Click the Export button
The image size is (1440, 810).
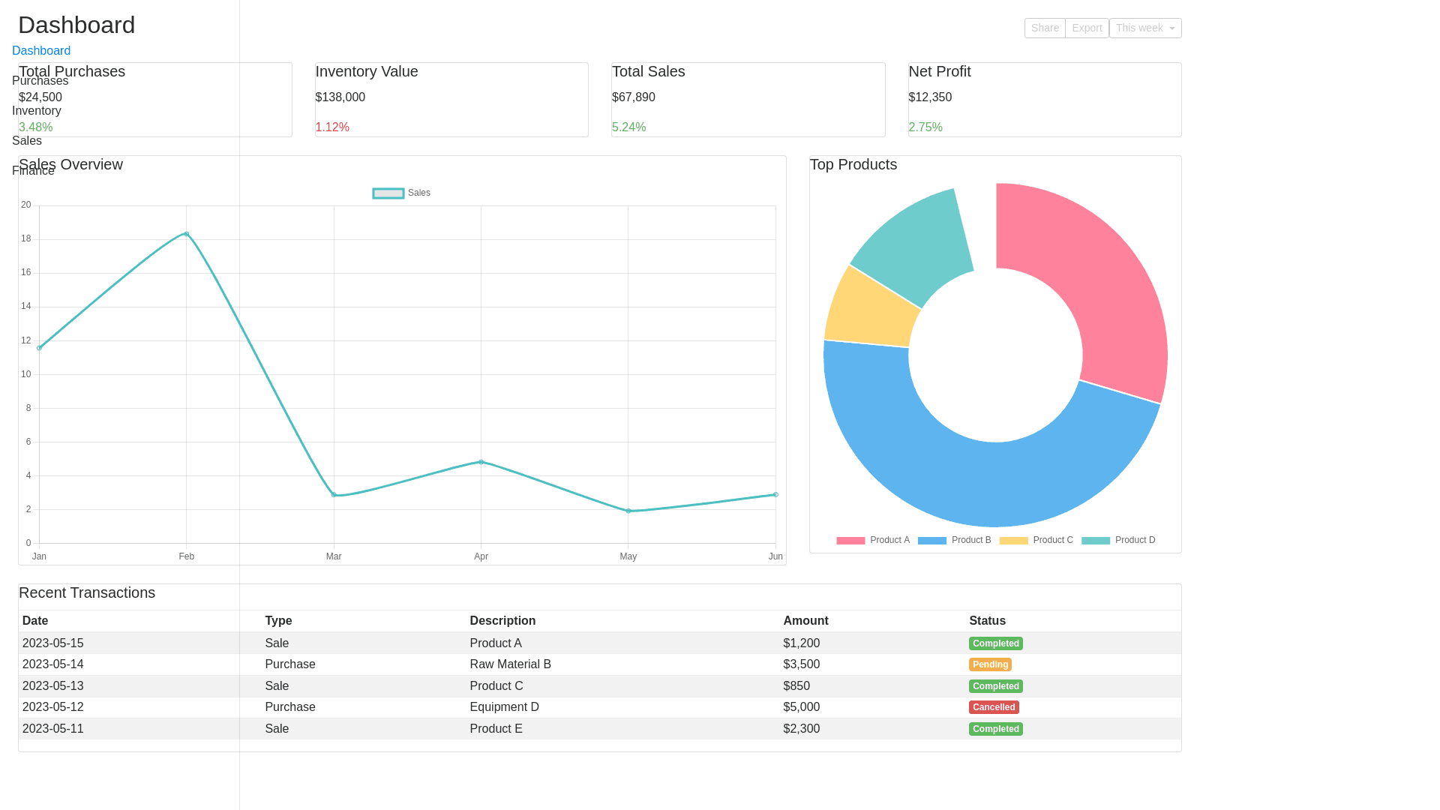point(1086,28)
